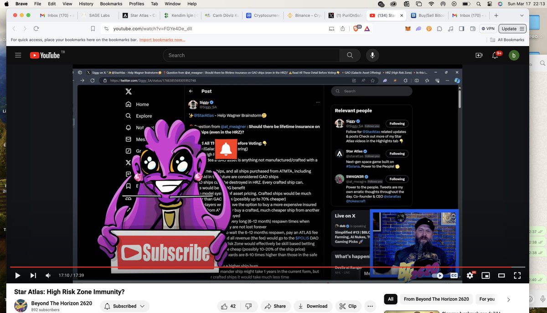This screenshot has height=313, width=547.
Task: Switch to theater mode
Action: (x=501, y=275)
